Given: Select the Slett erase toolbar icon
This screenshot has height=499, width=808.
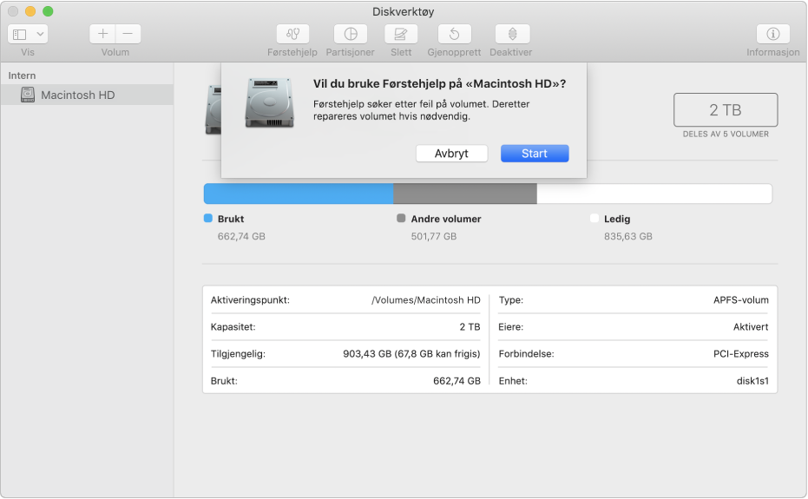Looking at the screenshot, I should click(x=400, y=34).
